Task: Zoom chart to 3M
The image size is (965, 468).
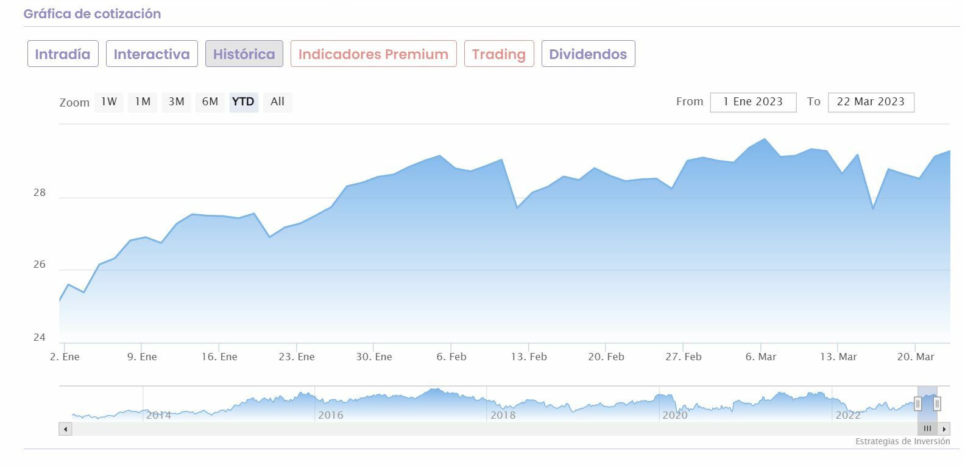Action: pos(177,102)
